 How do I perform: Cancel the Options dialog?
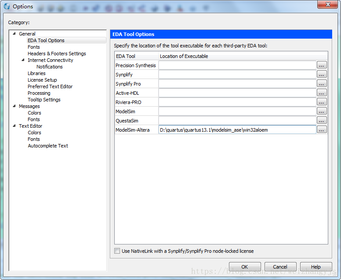point(280,266)
